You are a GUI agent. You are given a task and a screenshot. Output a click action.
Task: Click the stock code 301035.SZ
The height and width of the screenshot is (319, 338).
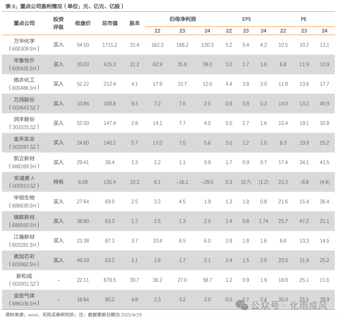tap(24, 127)
